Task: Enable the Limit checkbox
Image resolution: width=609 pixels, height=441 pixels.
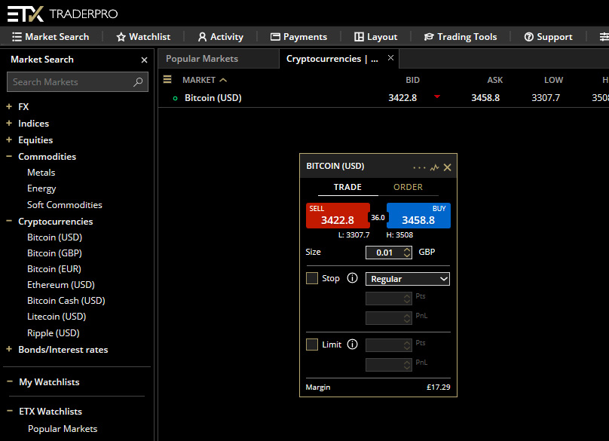Action: (x=312, y=345)
